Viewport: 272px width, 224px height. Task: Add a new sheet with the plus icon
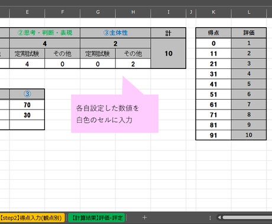[x=144, y=218]
